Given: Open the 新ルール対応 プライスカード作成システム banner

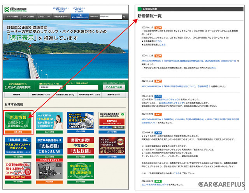Looking at the screenshot, I should point(81,121).
